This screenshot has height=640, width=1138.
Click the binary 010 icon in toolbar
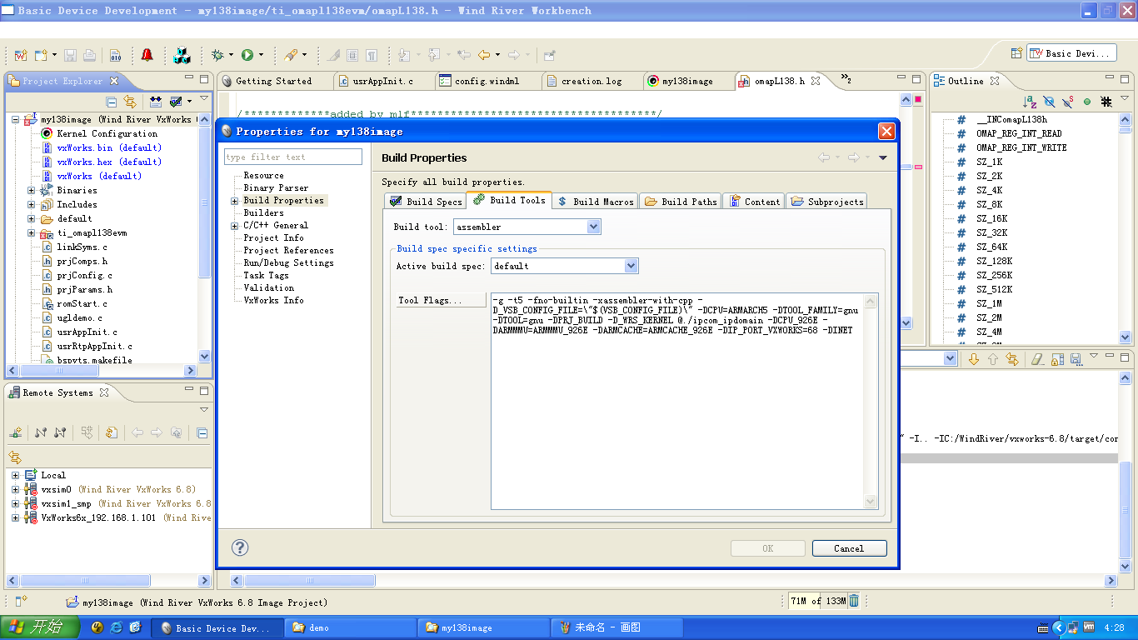point(116,55)
